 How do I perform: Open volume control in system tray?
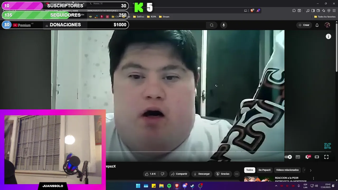[x=316, y=186]
